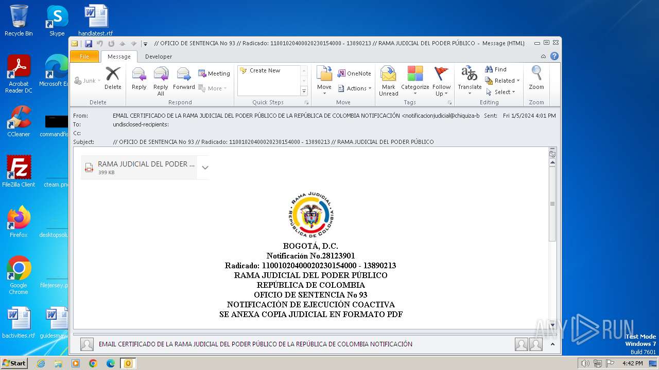Expand Related dropdown in Editing
The width and height of the screenshot is (659, 370).
click(502, 81)
